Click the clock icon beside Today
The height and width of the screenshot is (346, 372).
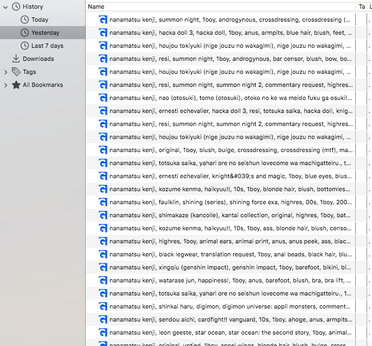25,20
